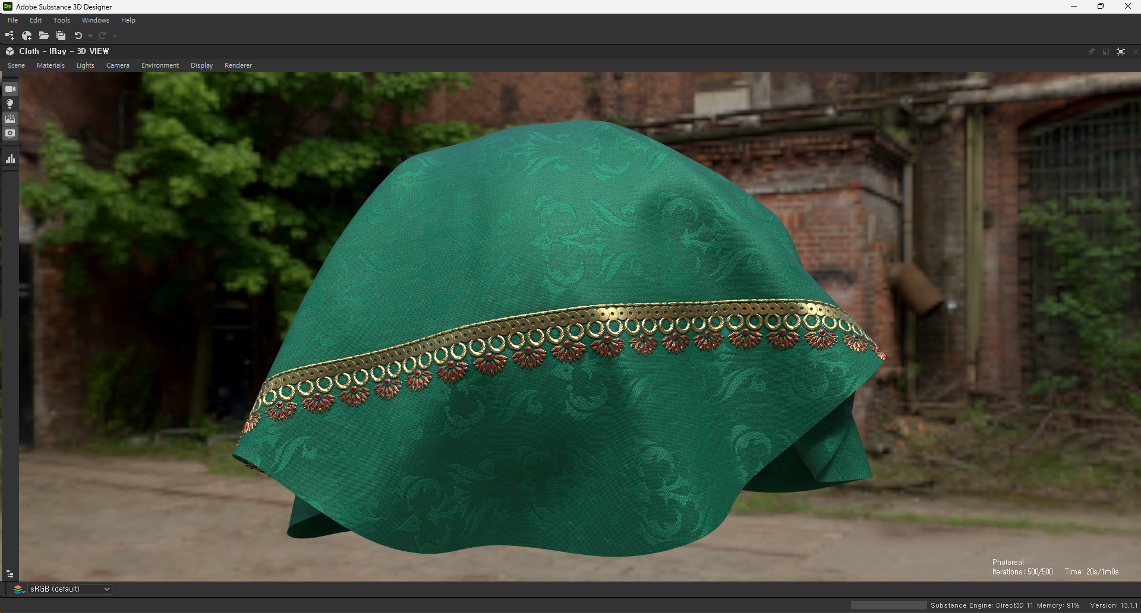Open the Windows menu
This screenshot has height=613, width=1141.
point(96,20)
